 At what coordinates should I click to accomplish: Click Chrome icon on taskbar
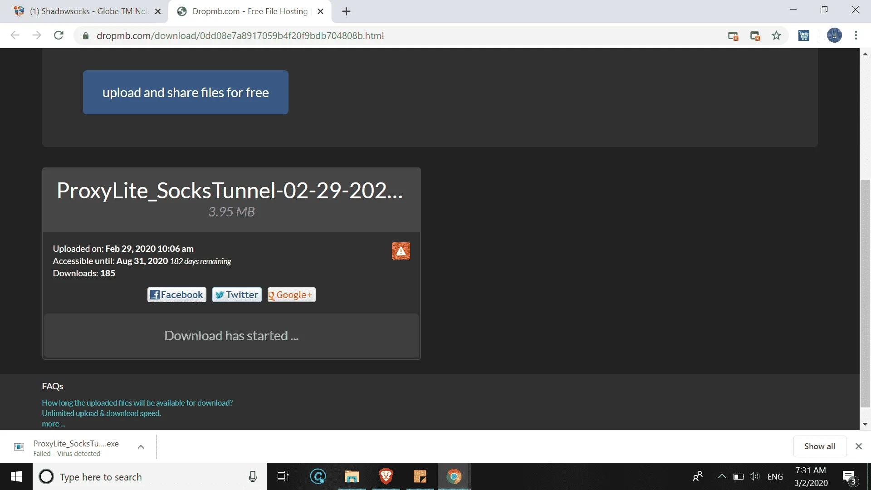[454, 477]
